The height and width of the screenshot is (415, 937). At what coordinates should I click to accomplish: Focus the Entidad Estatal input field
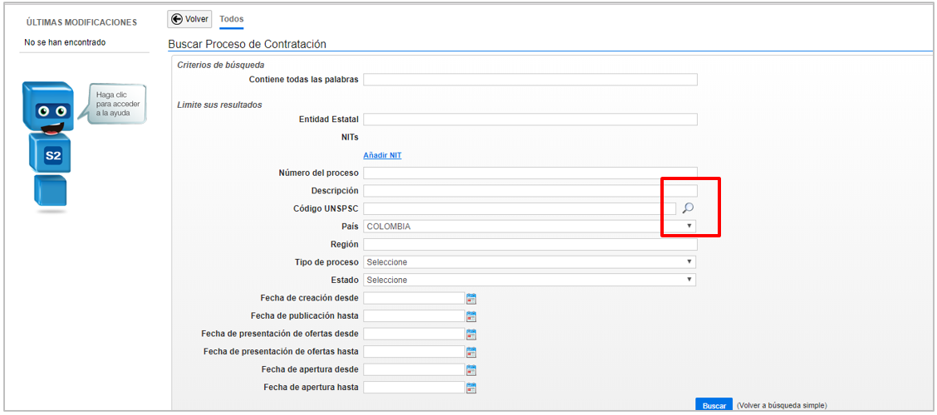click(x=530, y=120)
